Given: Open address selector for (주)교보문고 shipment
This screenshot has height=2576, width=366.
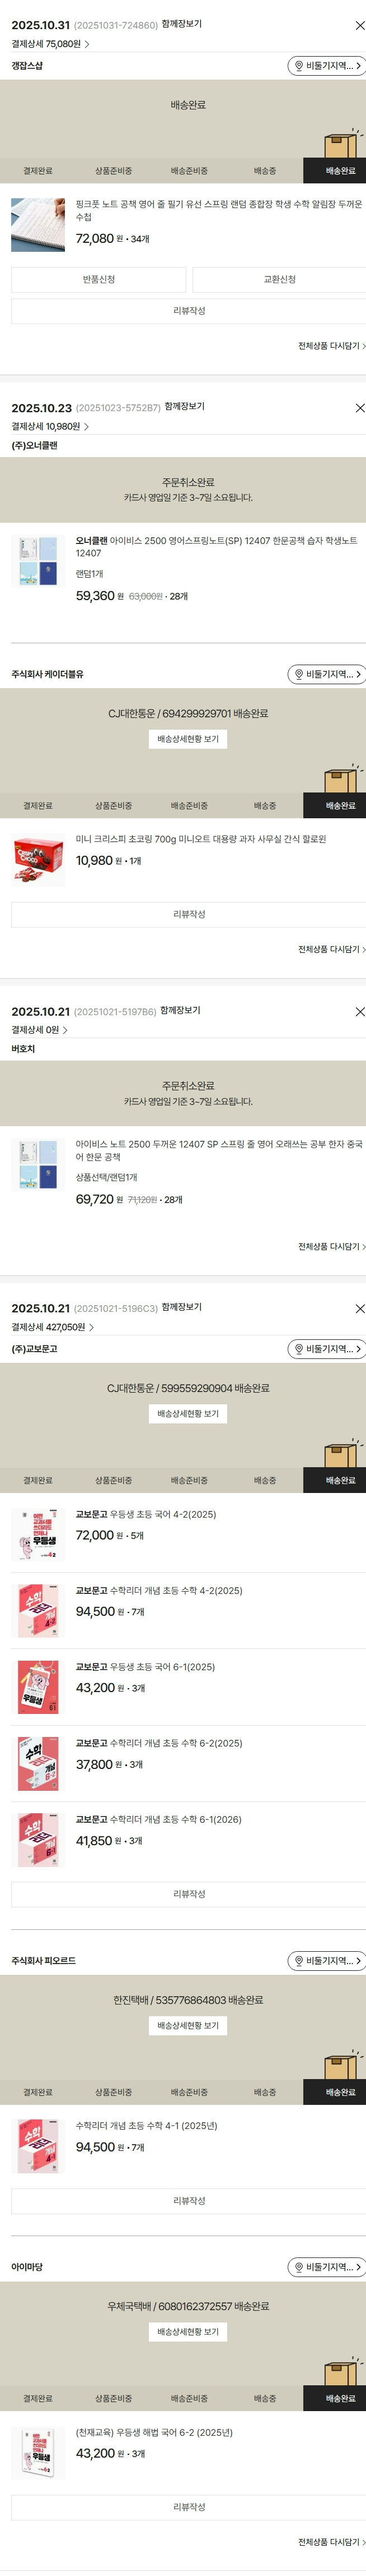Looking at the screenshot, I should click(x=327, y=1349).
